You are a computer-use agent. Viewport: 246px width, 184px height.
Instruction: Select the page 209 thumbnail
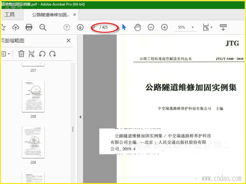click(x=33, y=142)
